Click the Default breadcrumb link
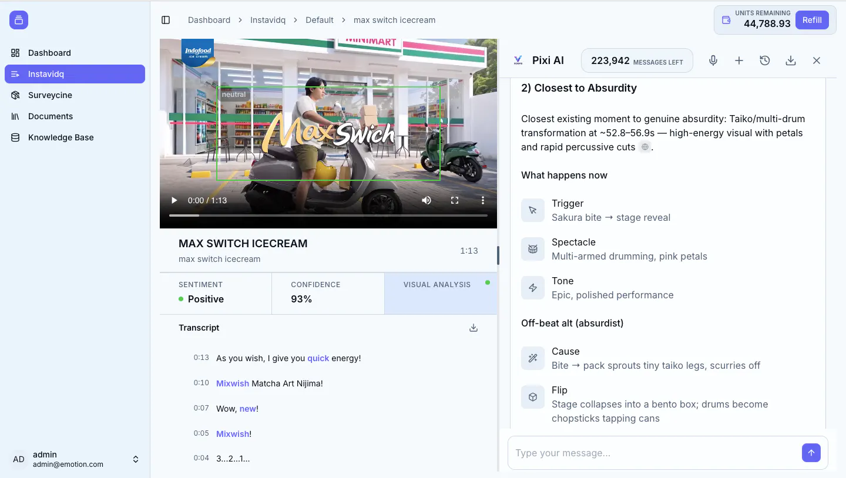Screen dimensions: 846x478 [320, 20]
